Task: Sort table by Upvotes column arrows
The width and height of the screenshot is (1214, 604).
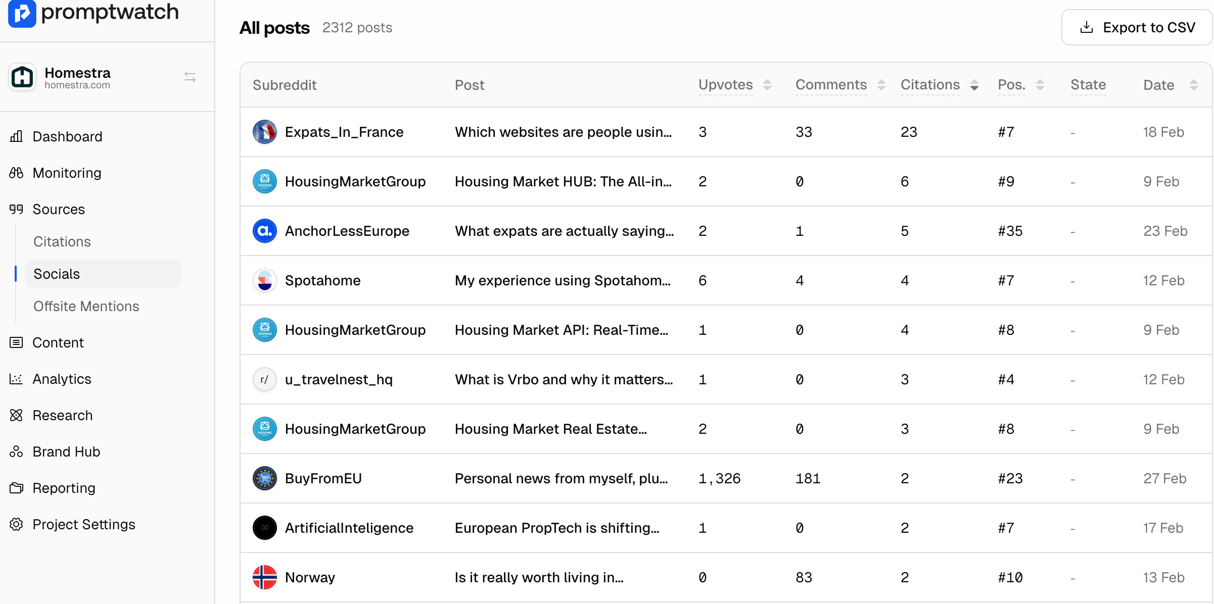Action: point(767,85)
